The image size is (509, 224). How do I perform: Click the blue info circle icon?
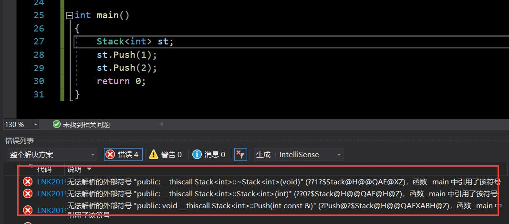click(197, 155)
